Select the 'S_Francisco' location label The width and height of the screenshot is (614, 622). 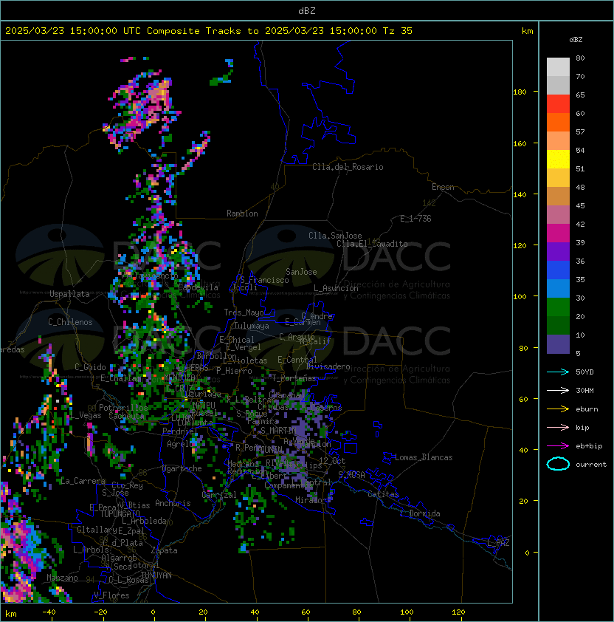pos(264,280)
